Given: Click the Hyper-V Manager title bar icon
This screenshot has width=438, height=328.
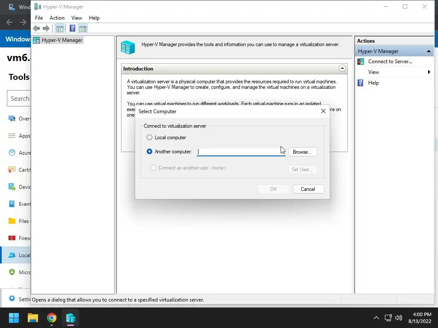Looking at the screenshot, I should [38, 7].
